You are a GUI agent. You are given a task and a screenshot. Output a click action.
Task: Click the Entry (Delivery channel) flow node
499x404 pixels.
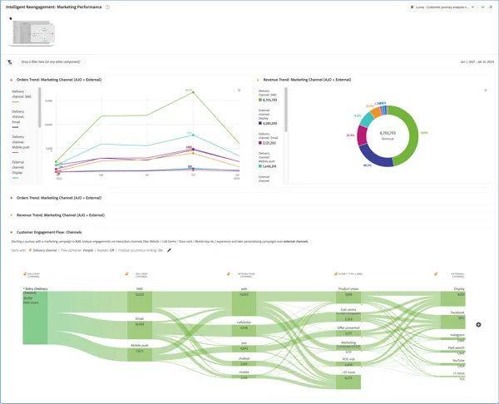pos(35,318)
